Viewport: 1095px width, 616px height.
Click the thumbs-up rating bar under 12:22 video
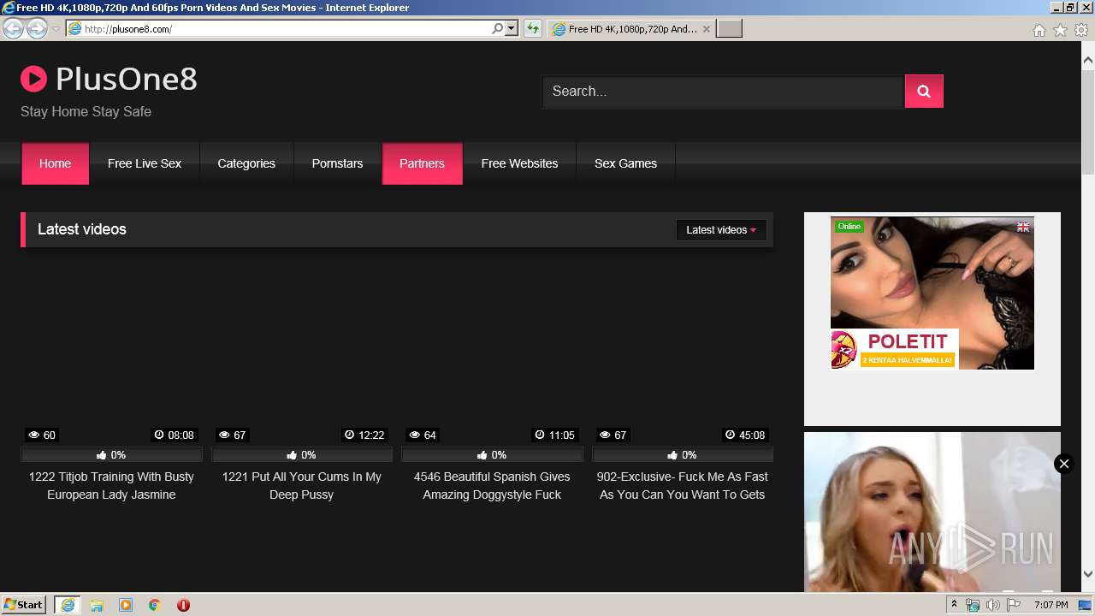click(302, 455)
